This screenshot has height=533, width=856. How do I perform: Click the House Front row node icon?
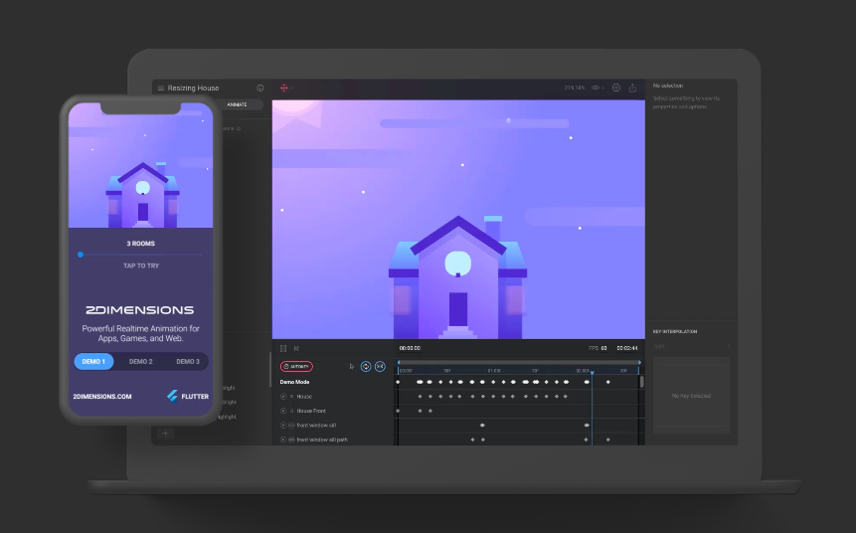291,411
